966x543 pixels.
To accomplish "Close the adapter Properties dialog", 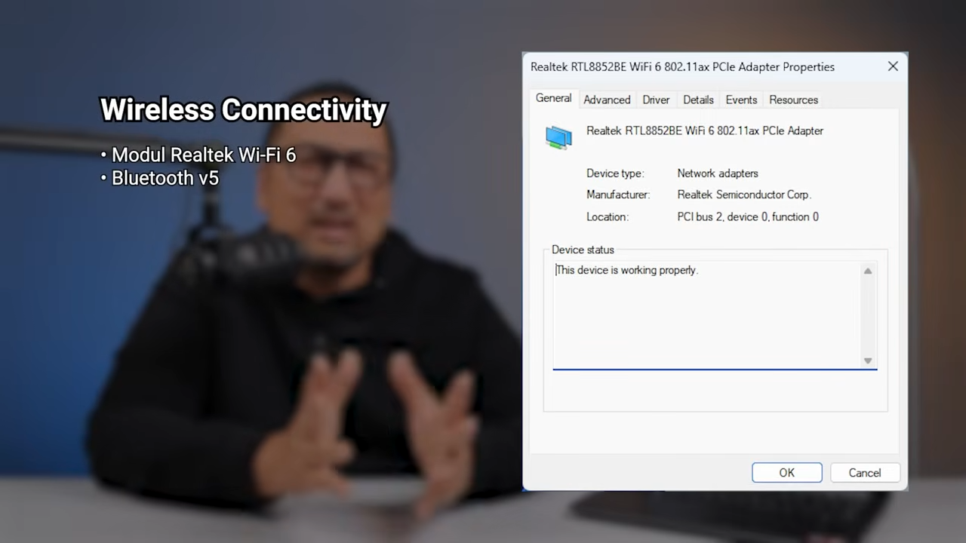I will coord(893,66).
